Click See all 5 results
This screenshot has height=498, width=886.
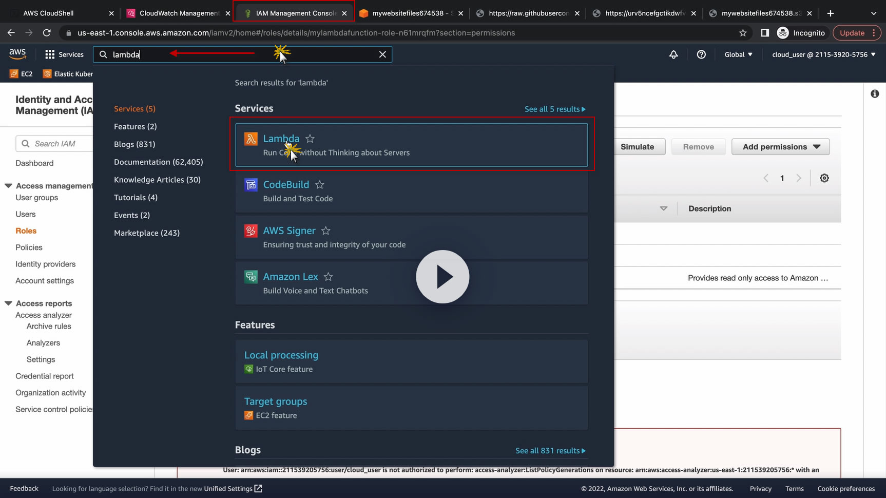[x=555, y=109]
